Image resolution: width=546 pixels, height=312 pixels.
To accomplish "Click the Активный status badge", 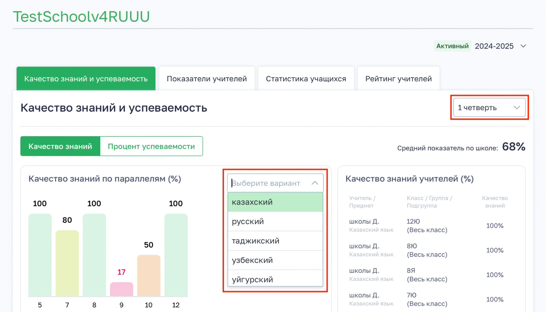I will 452,46.
